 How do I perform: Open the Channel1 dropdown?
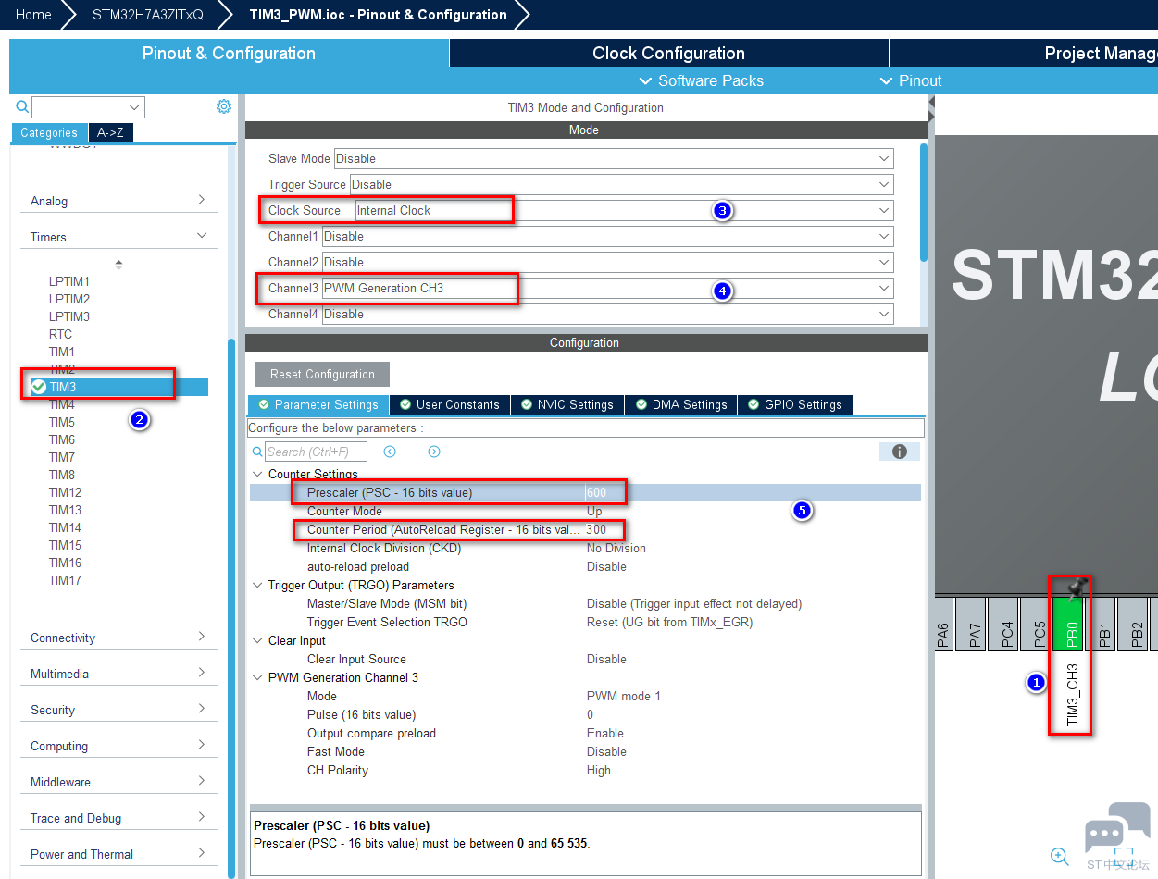[x=608, y=236]
